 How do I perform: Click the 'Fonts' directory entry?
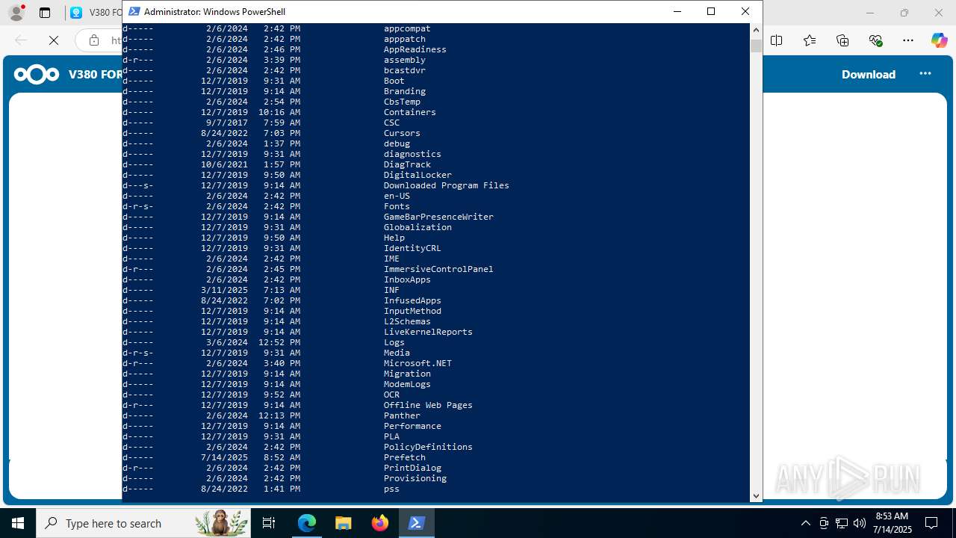397,206
